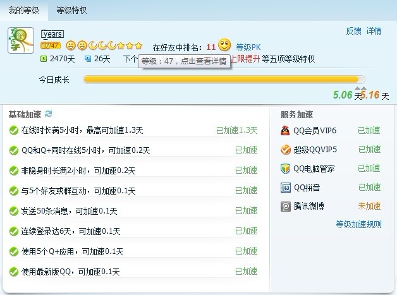Click check icon for 在线时长满5小时
The width and height of the screenshot is (397, 295).
point(14,131)
